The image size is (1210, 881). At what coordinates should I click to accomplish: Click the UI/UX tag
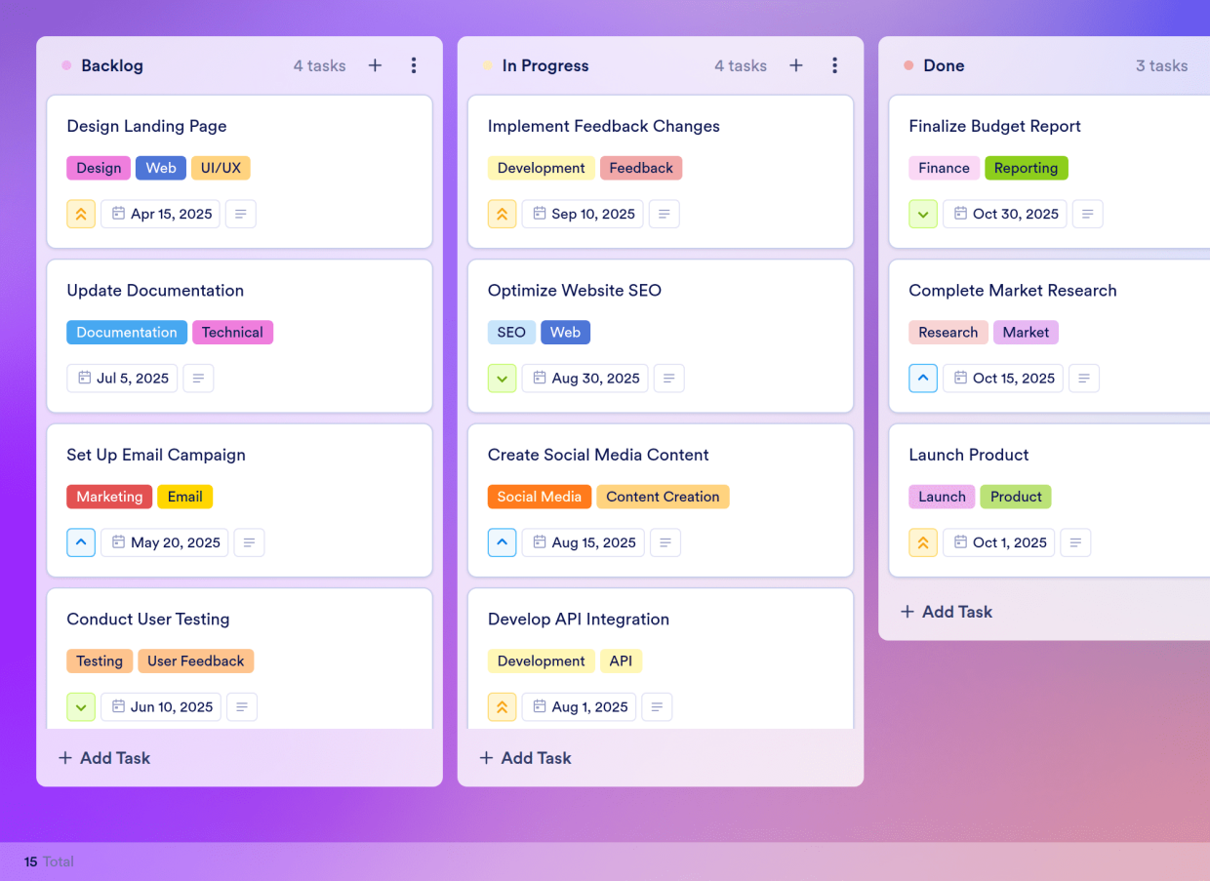(221, 168)
